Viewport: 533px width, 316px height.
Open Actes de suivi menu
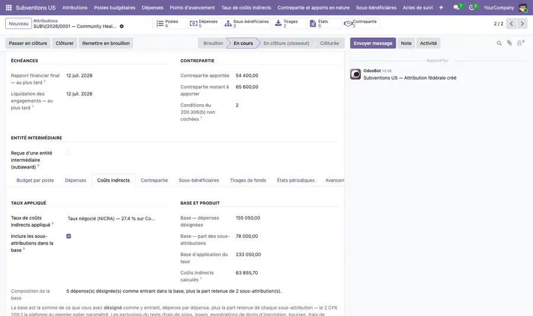[418, 8]
